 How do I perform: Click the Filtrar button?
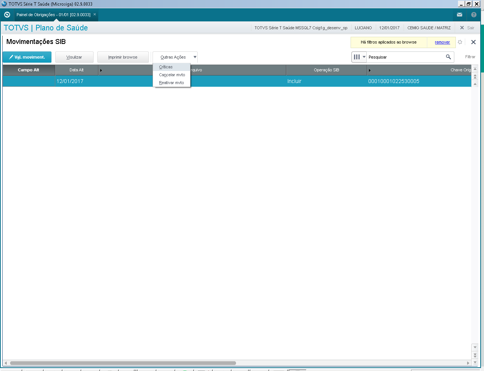point(470,57)
